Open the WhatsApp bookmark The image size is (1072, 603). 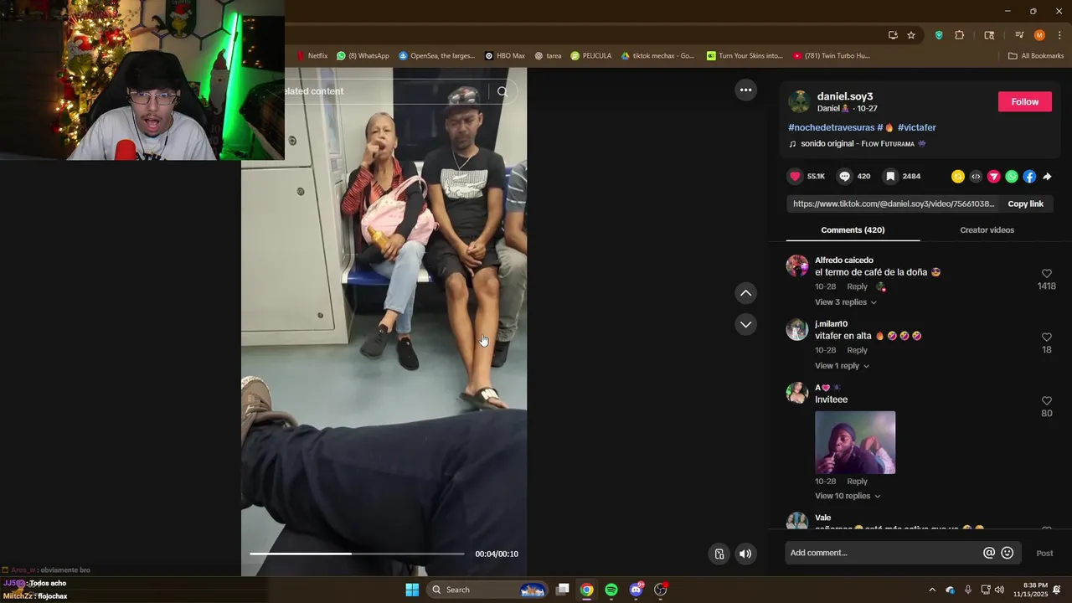[363, 56]
